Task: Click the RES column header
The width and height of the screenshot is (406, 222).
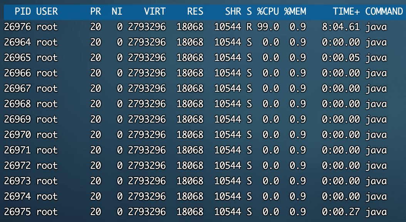Action: click(x=195, y=12)
